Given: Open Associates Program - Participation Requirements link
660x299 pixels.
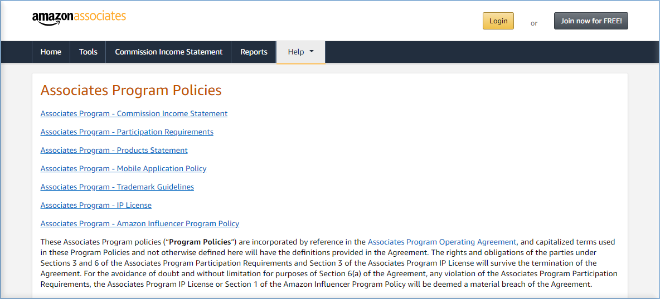Looking at the screenshot, I should tap(127, 132).
